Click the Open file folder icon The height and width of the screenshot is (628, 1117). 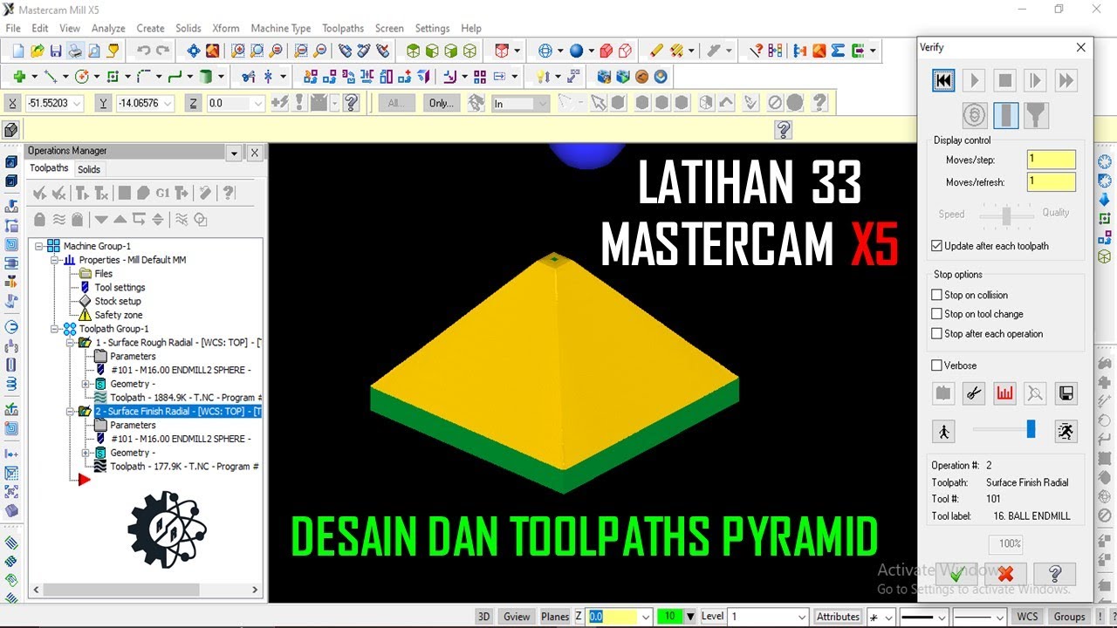pyautogui.click(x=37, y=51)
